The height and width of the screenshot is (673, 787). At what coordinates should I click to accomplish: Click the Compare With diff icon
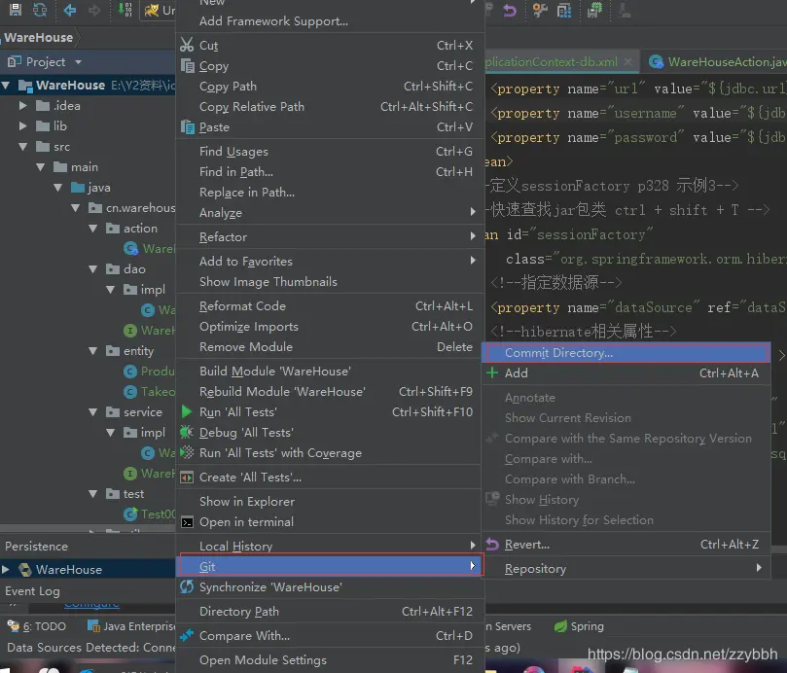[187, 635]
